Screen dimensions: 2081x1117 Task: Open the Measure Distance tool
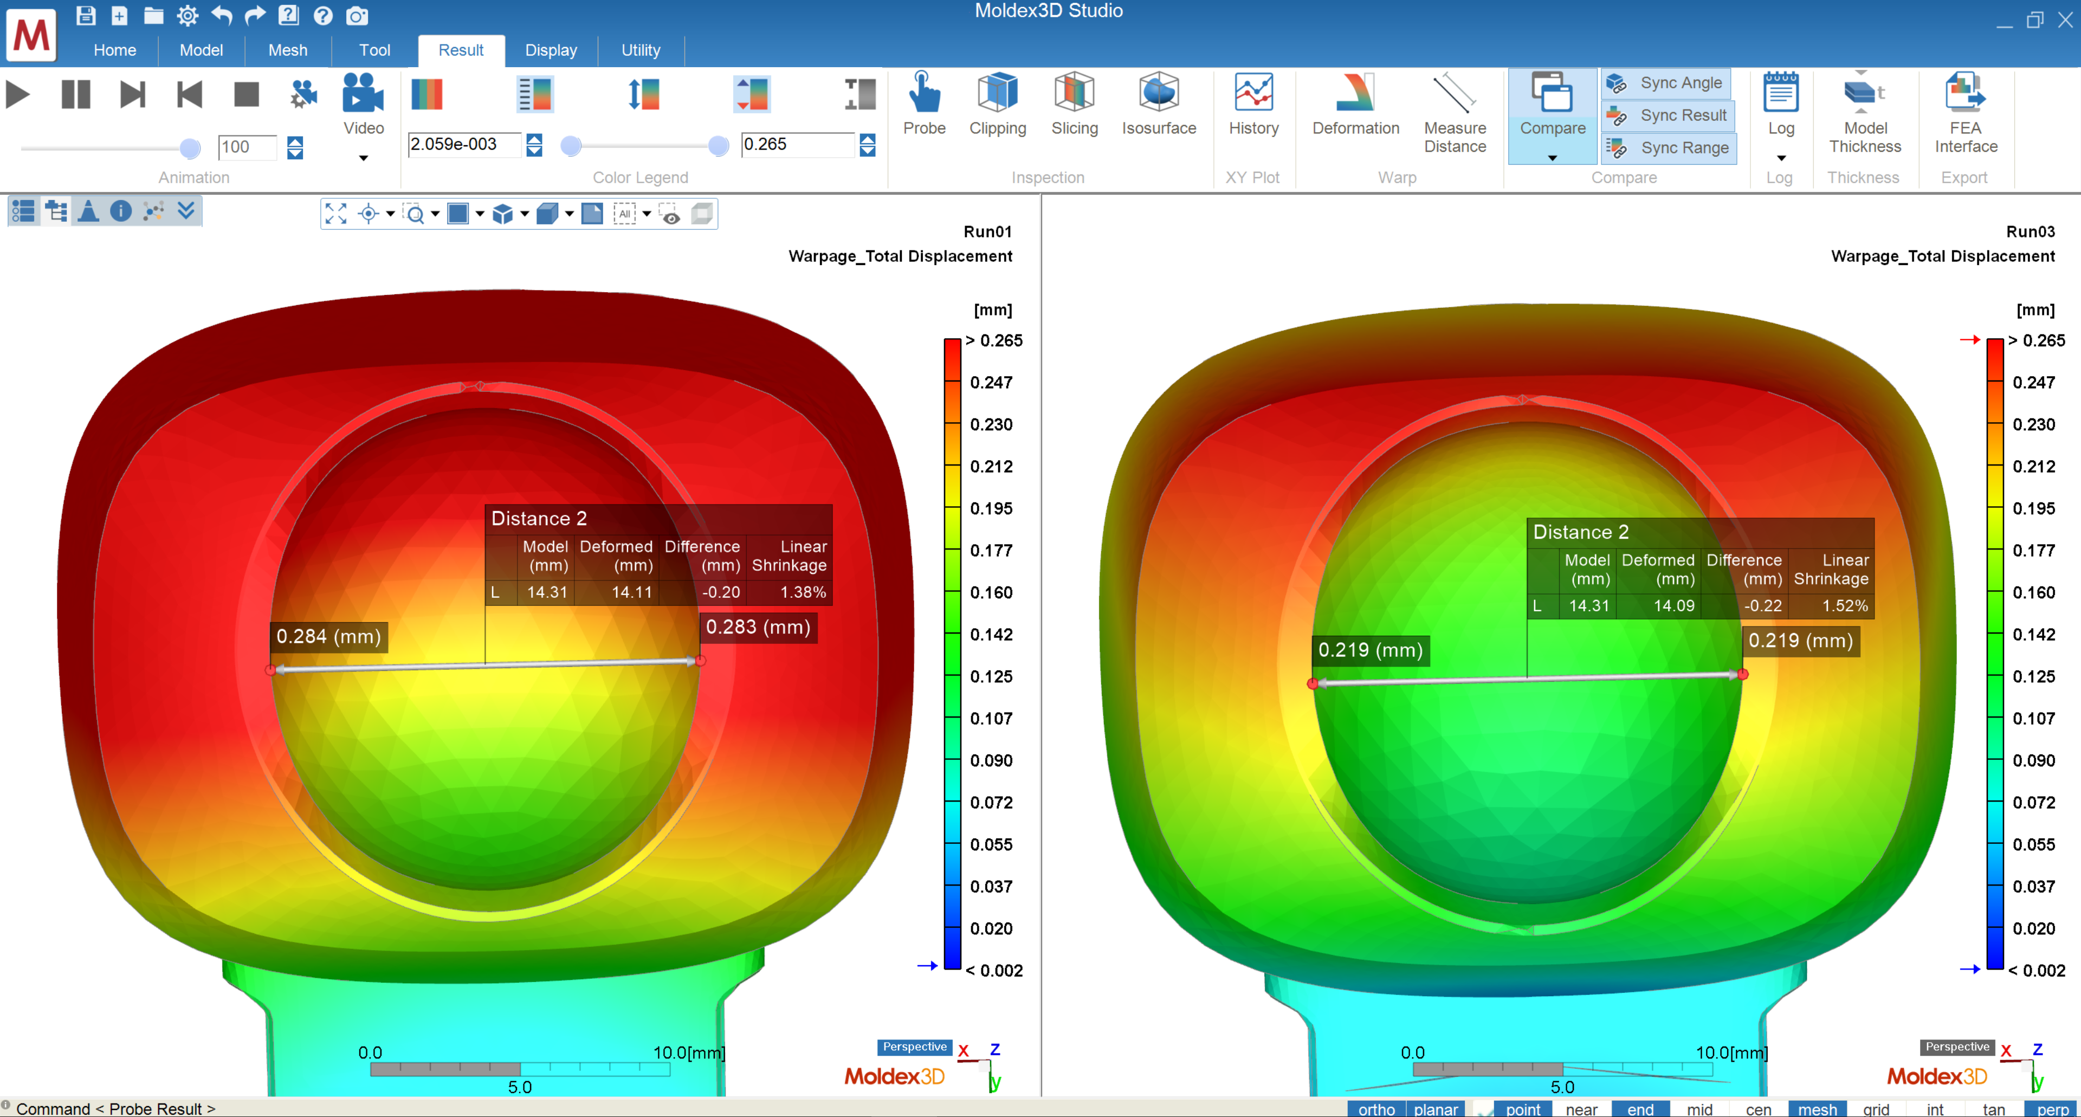1454,113
